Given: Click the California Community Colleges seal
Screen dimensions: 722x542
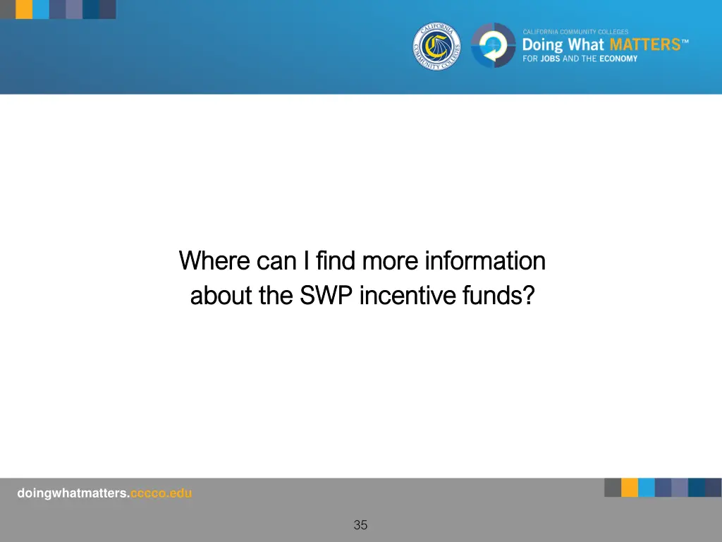Looking at the screenshot, I should click(436, 46).
